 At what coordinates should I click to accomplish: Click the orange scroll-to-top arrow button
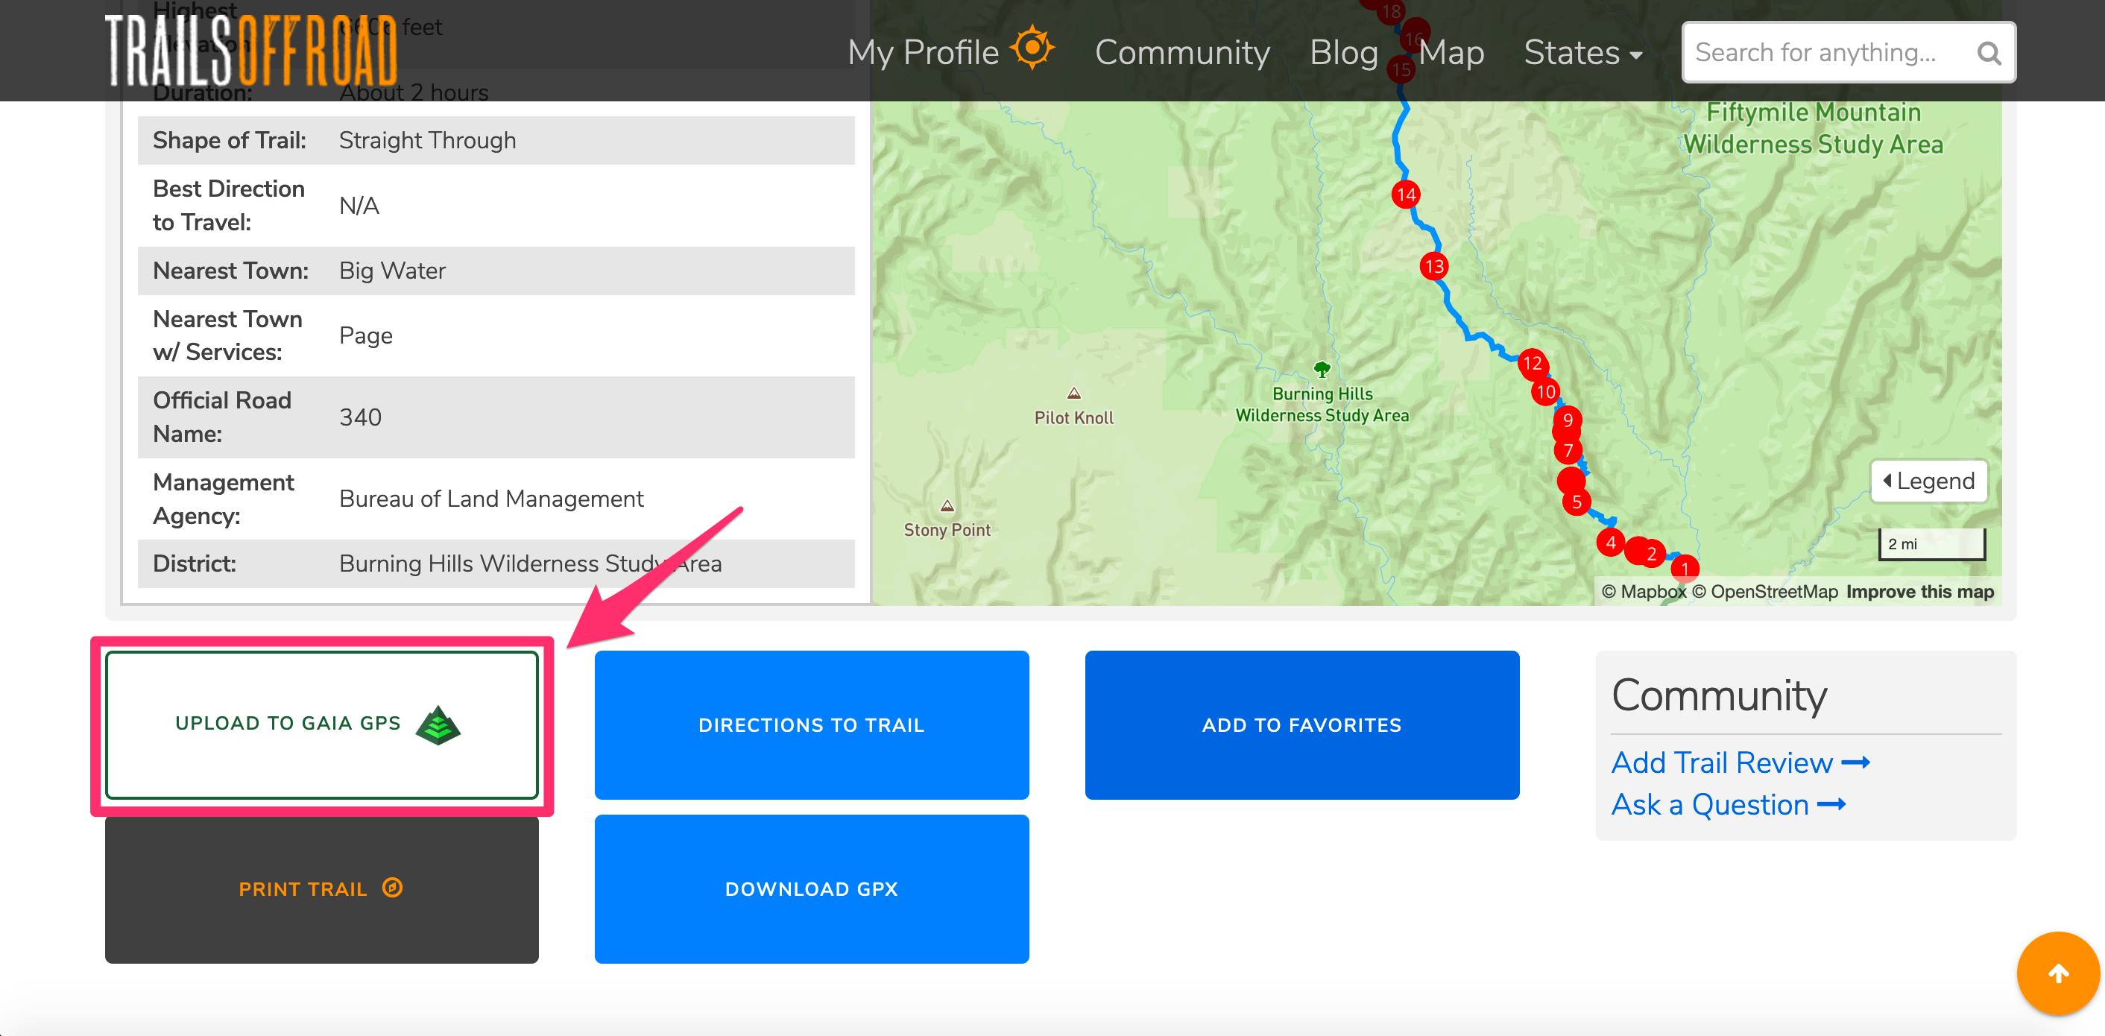tap(2057, 973)
